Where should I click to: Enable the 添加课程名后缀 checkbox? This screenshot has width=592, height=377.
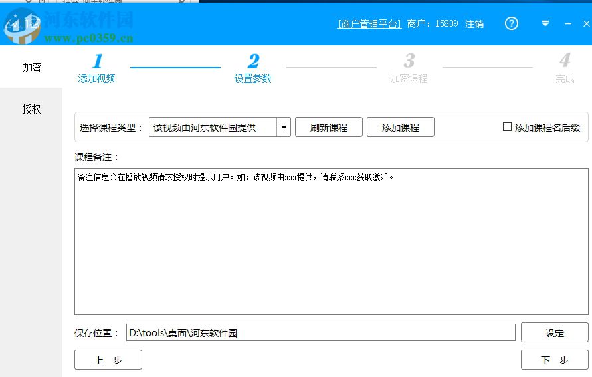(x=507, y=127)
